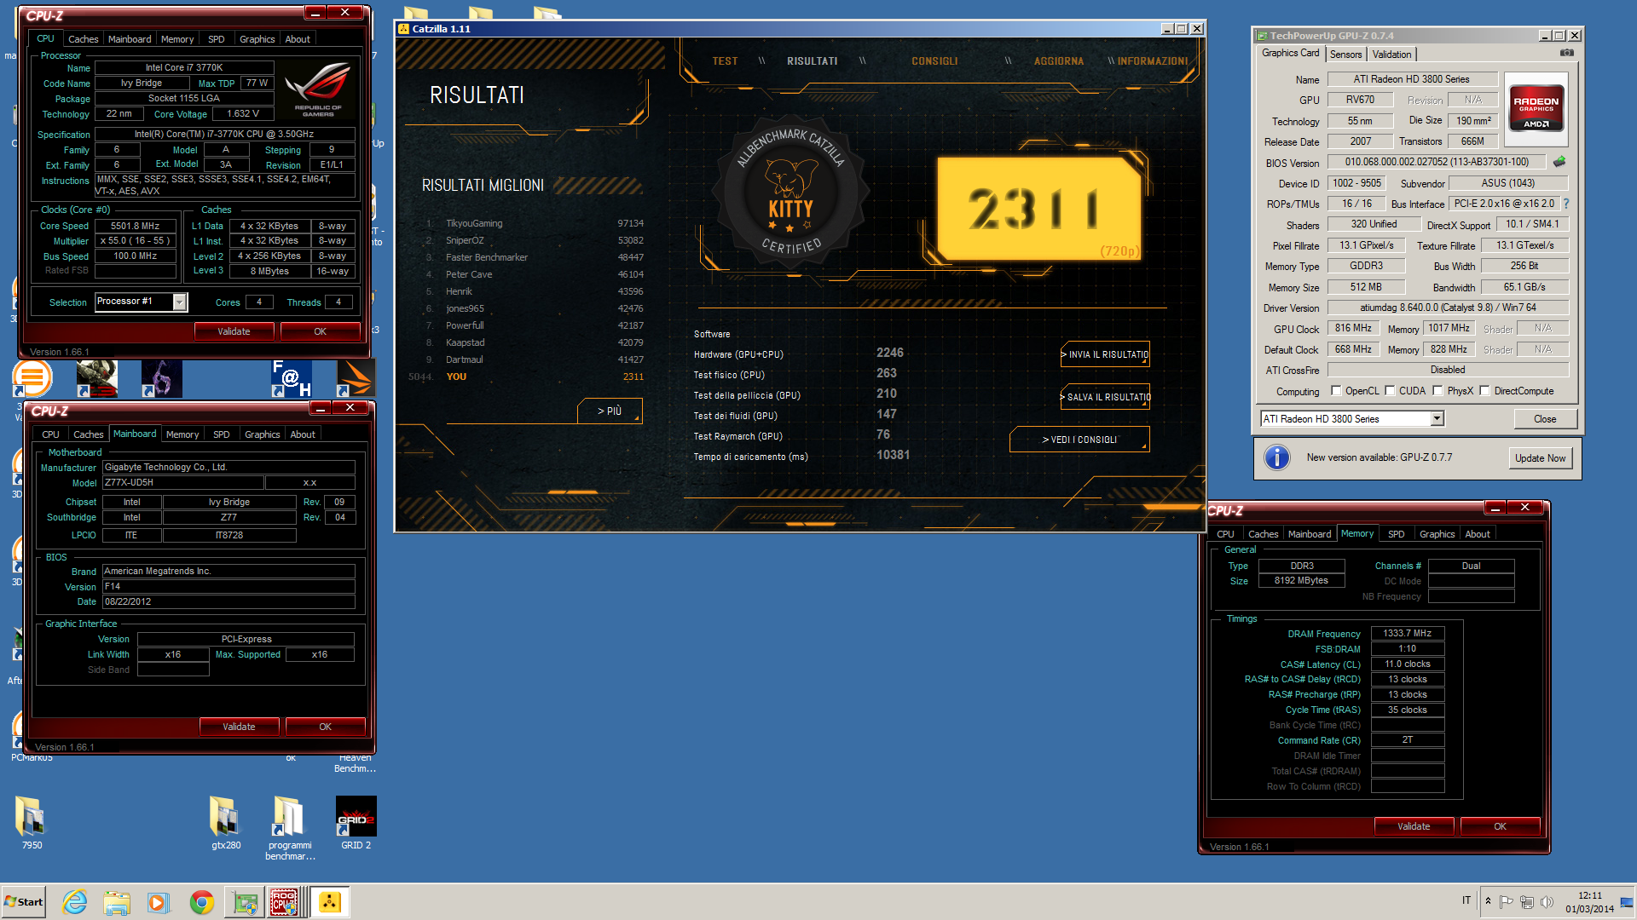Click the network tray icon

[1526, 901]
